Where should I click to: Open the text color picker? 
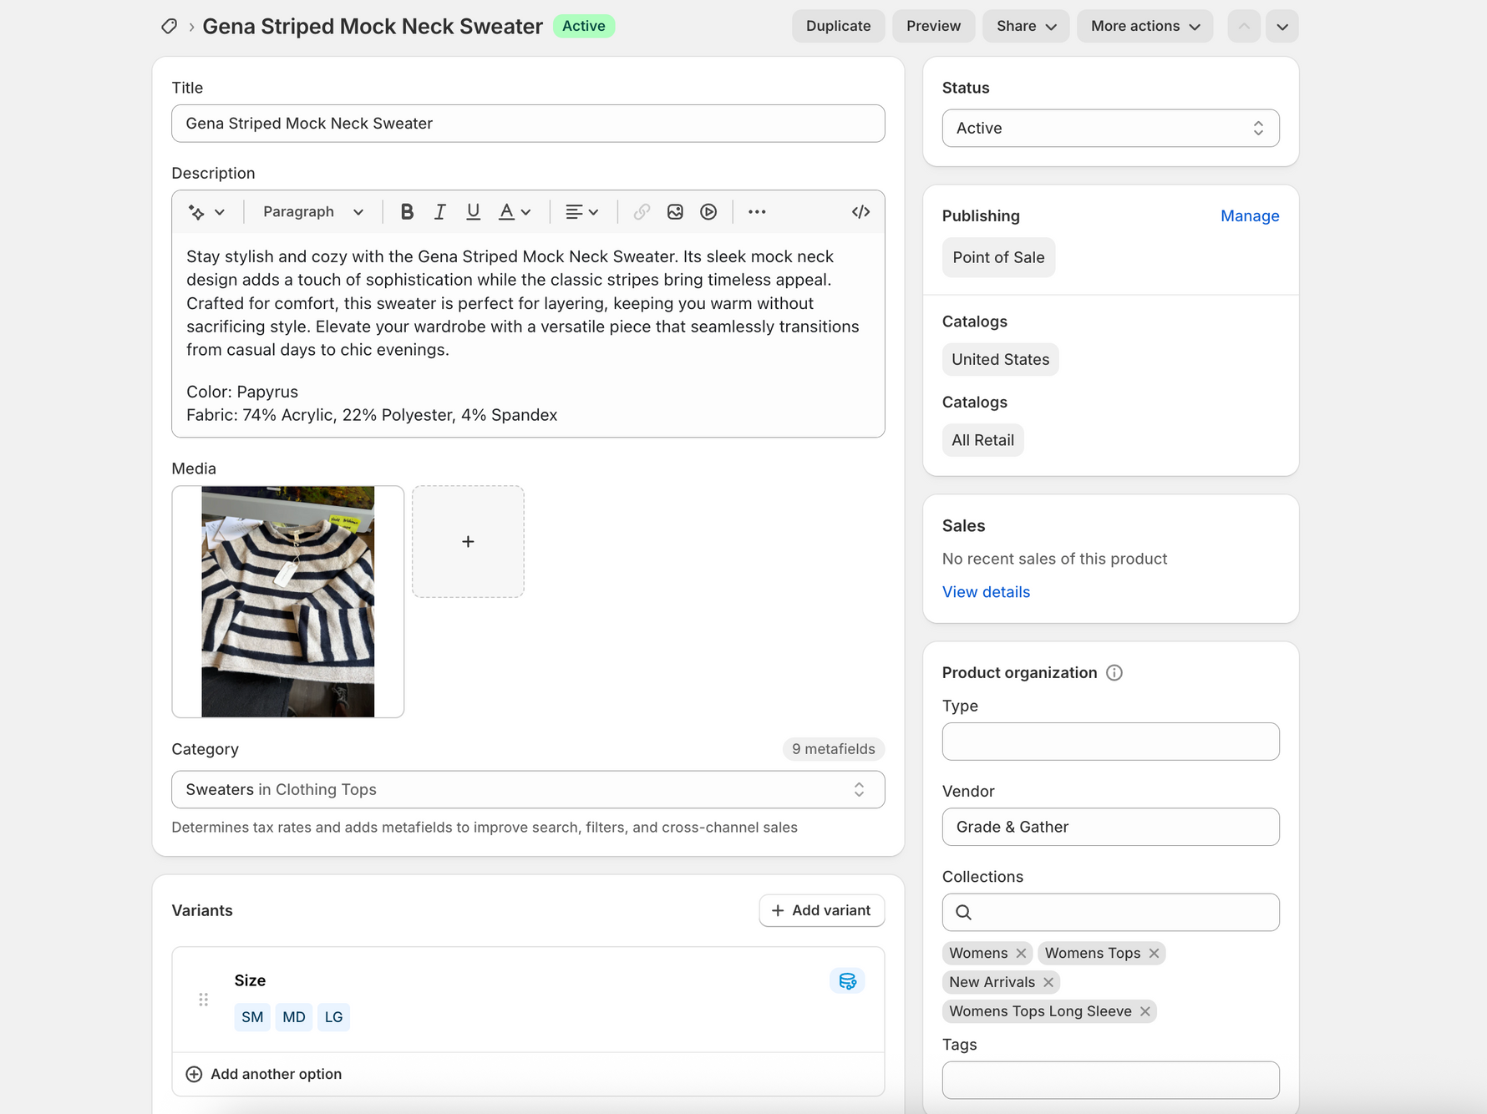tap(514, 212)
